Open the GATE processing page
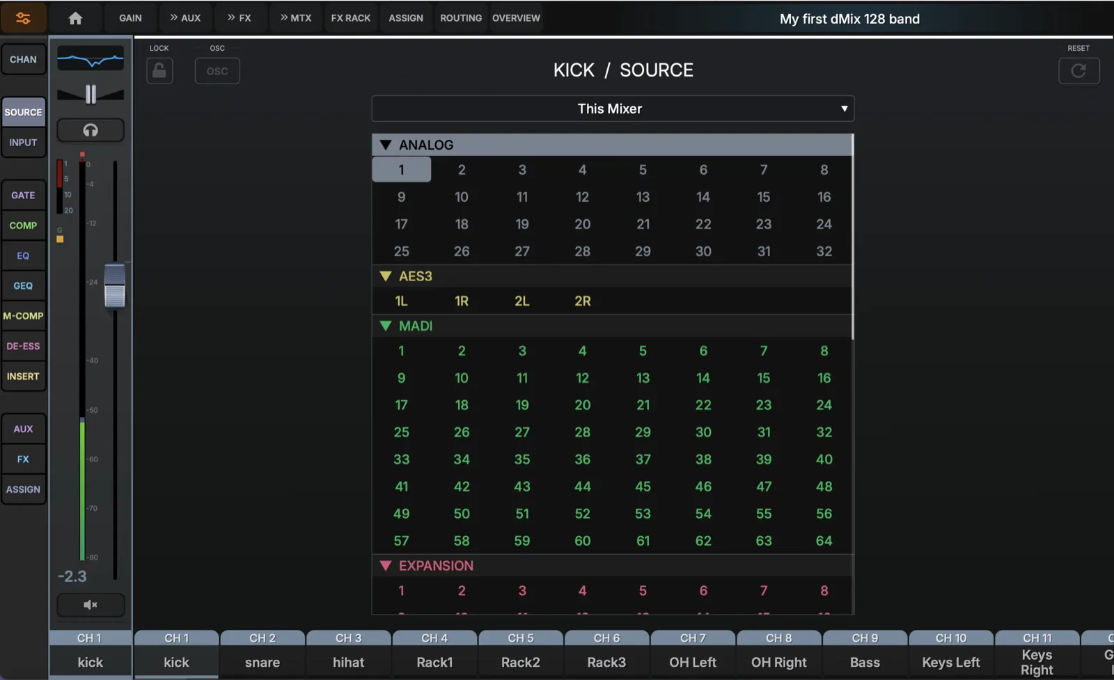This screenshot has height=680, width=1114. coord(23,196)
